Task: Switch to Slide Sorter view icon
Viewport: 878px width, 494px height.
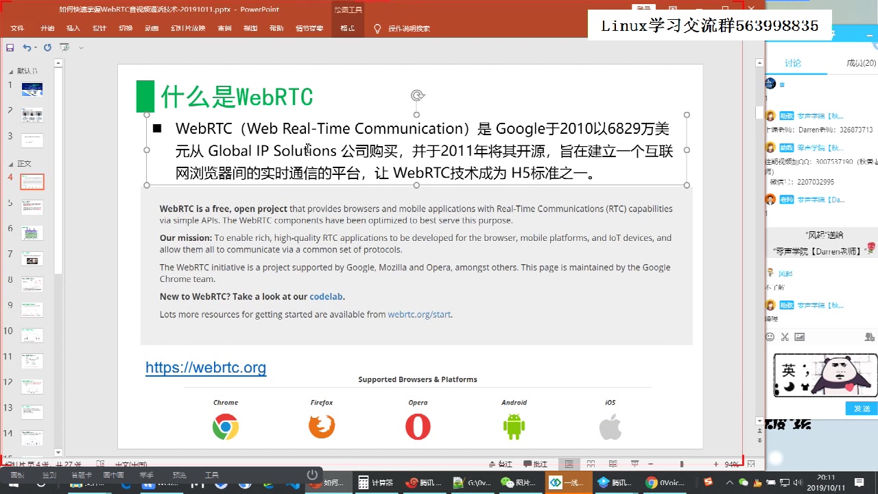Action: [x=591, y=464]
